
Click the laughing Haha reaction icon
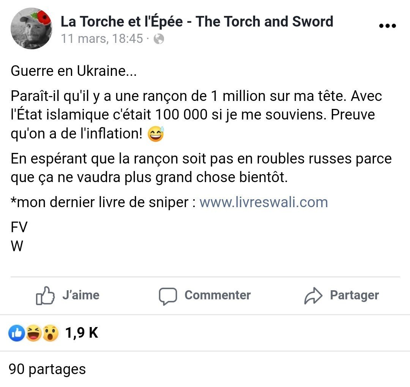point(33,333)
